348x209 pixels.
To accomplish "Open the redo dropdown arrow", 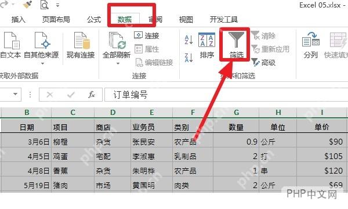I will point(13,5).
